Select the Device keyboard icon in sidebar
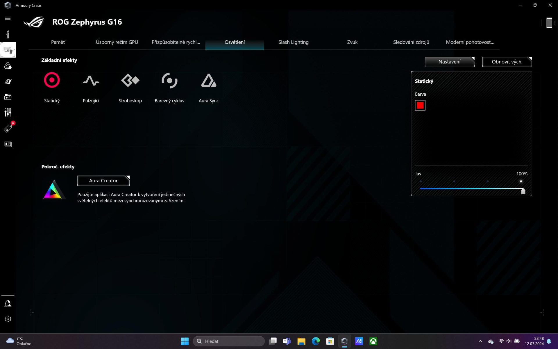Viewport: 558px width, 349px height. (x=8, y=50)
